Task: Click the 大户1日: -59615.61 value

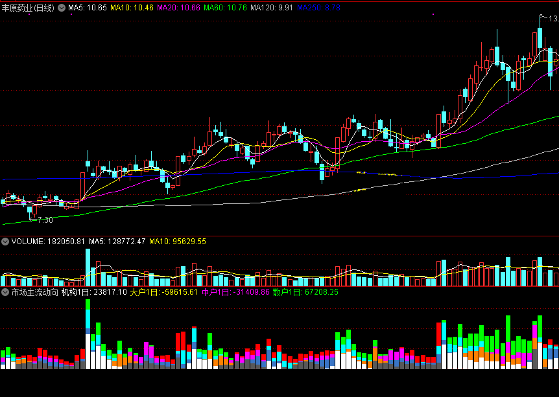Action: 163,292
